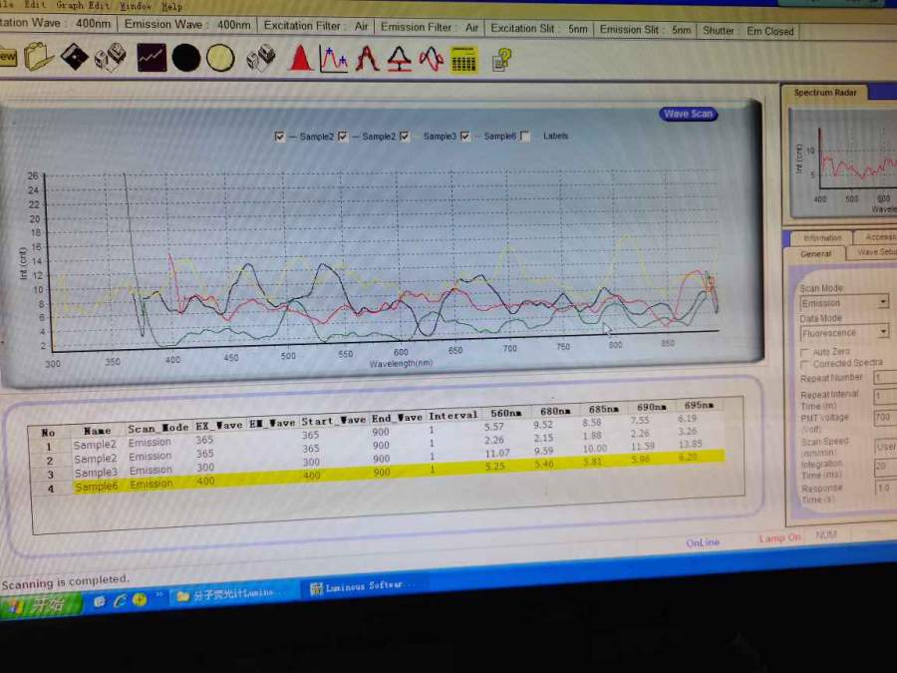Open a file with the folder icon
This screenshot has width=897, height=673.
point(38,57)
